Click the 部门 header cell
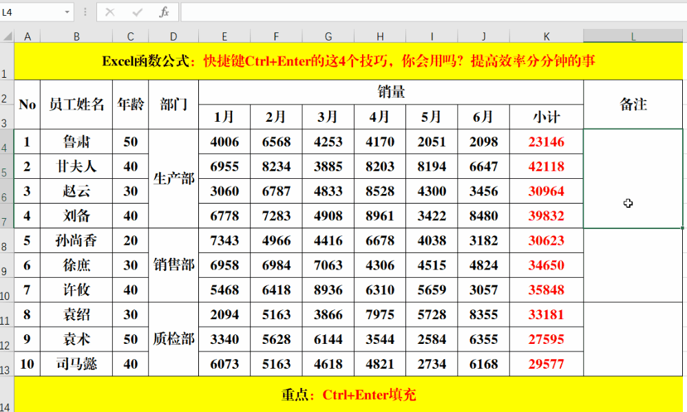687x412 pixels. (173, 105)
